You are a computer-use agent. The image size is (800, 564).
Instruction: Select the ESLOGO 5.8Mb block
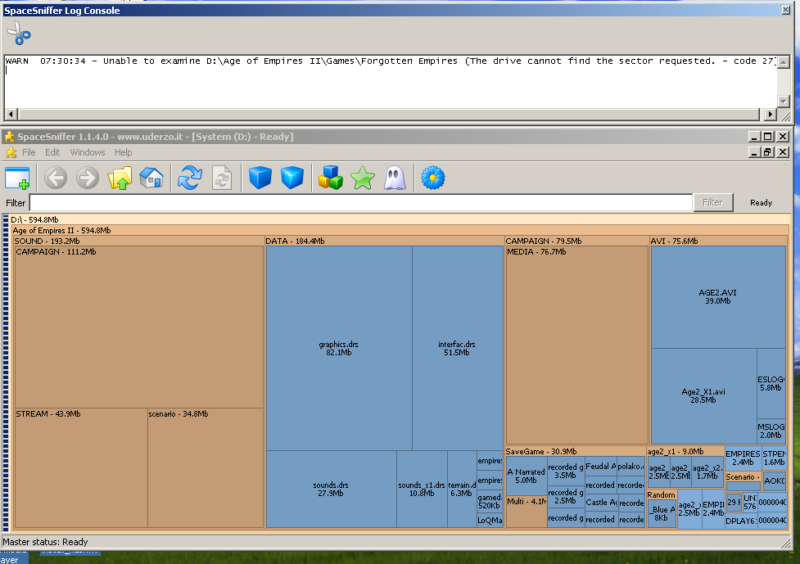coord(771,383)
